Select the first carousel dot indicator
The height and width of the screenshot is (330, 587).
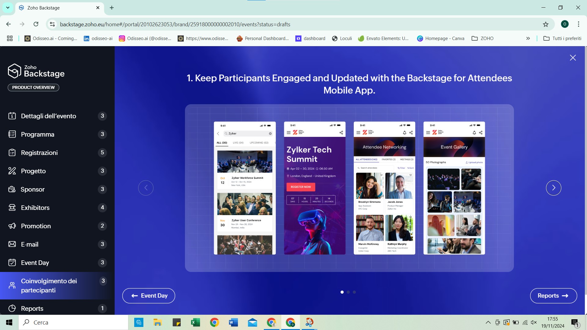pyautogui.click(x=342, y=292)
